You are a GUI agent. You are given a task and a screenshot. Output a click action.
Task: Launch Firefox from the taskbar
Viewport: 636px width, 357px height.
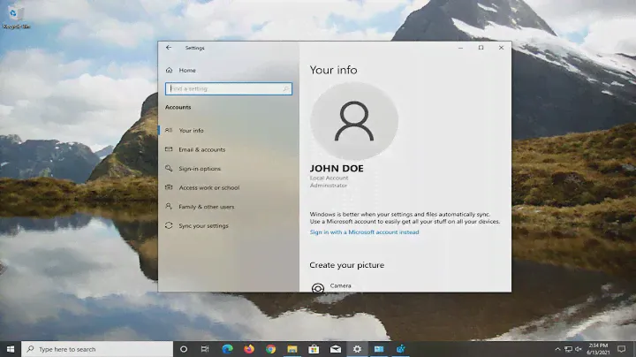pos(248,349)
